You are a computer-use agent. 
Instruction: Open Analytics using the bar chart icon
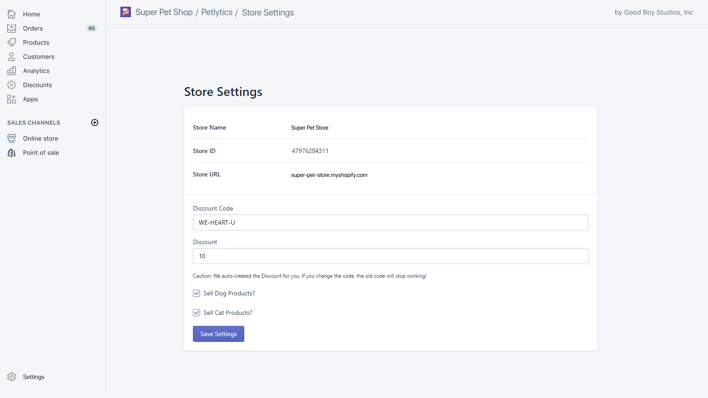[12, 71]
